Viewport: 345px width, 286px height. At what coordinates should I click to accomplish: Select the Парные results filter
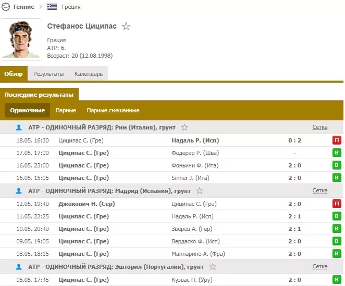pyautogui.click(x=66, y=110)
